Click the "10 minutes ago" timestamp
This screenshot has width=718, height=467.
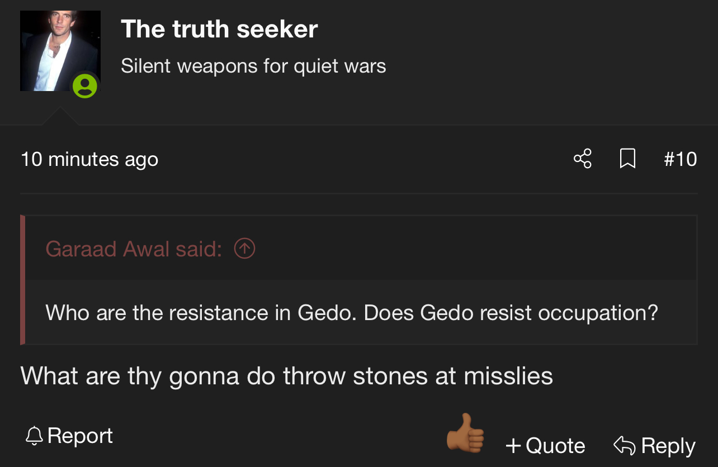(x=89, y=159)
